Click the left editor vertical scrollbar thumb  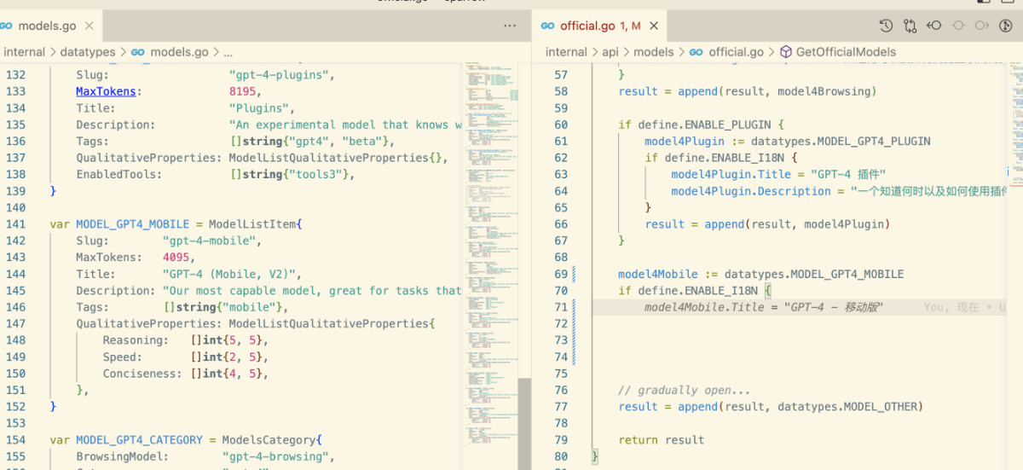coord(524,424)
